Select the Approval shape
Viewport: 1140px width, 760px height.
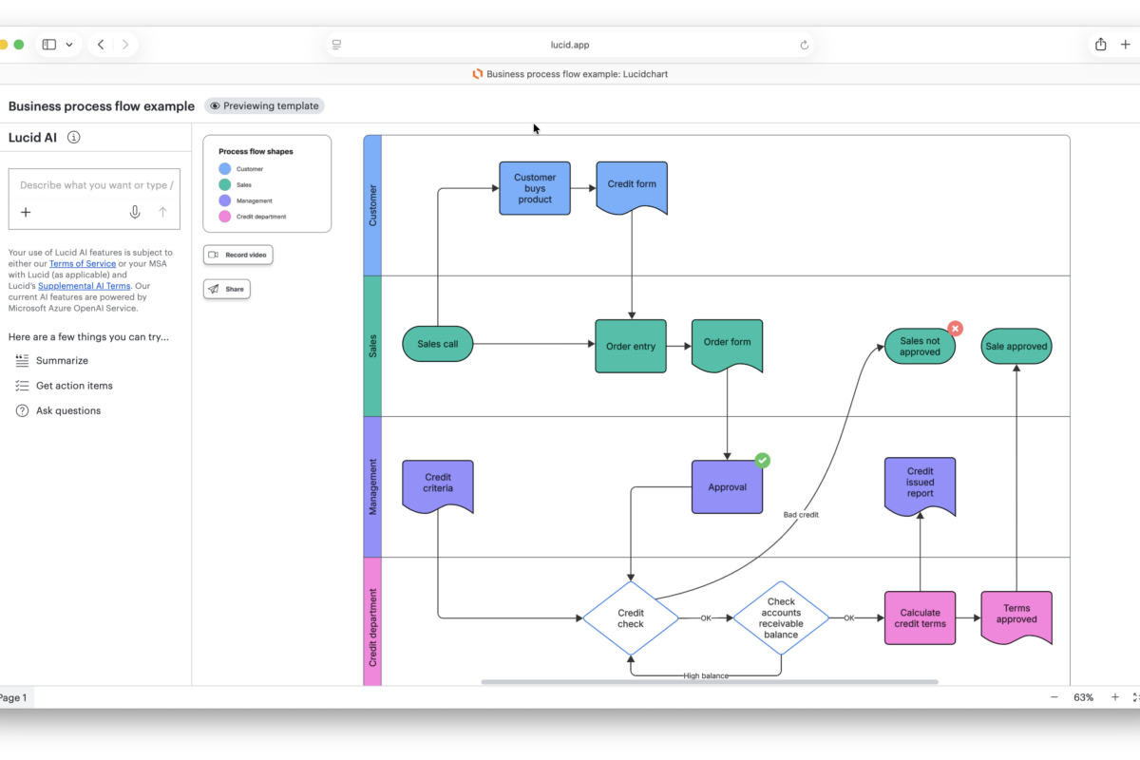[727, 486]
